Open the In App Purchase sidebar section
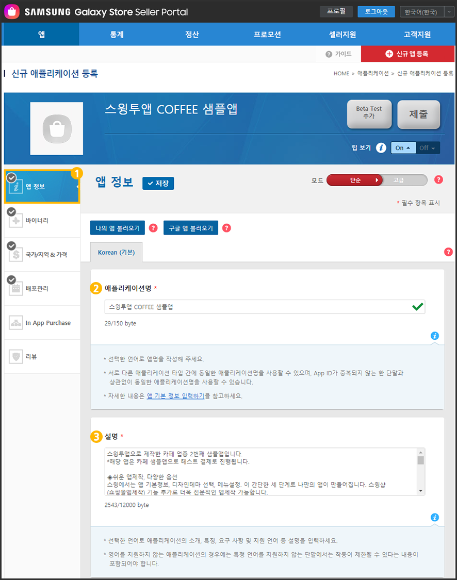 pyautogui.click(x=42, y=323)
